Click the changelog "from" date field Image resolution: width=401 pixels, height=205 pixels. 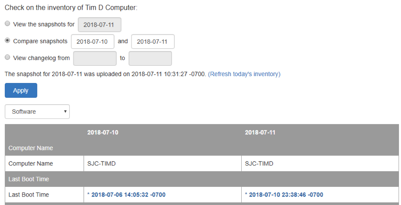[95, 58]
